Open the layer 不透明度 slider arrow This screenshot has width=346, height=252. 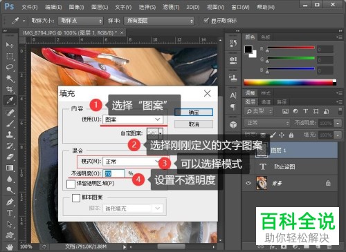click(338, 123)
